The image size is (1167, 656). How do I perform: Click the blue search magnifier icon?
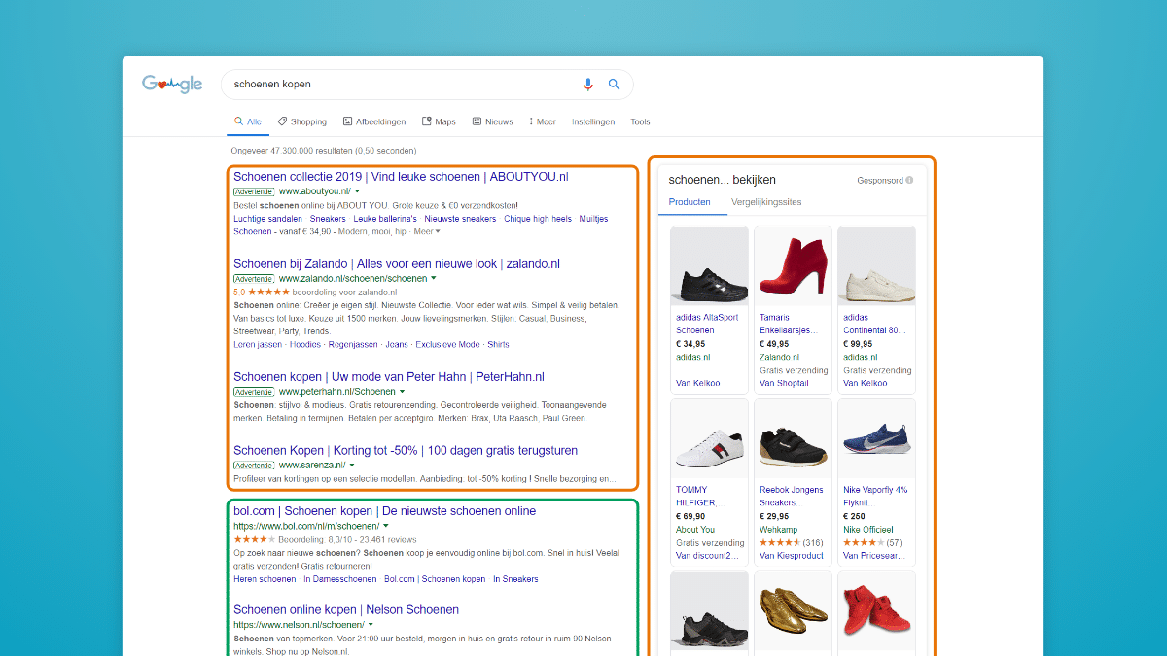(614, 85)
